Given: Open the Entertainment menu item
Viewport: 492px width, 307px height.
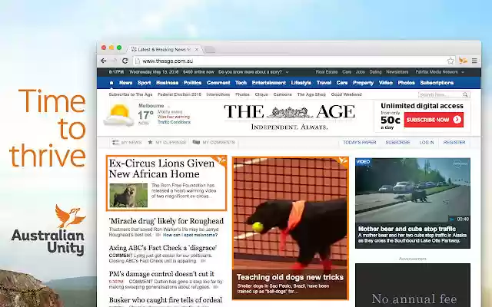Looking at the screenshot, I should pos(269,83).
